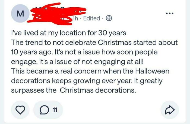The height and width of the screenshot is (124, 190).
Task: Open comments via the speech bubble icon
Action: tap(43, 110)
